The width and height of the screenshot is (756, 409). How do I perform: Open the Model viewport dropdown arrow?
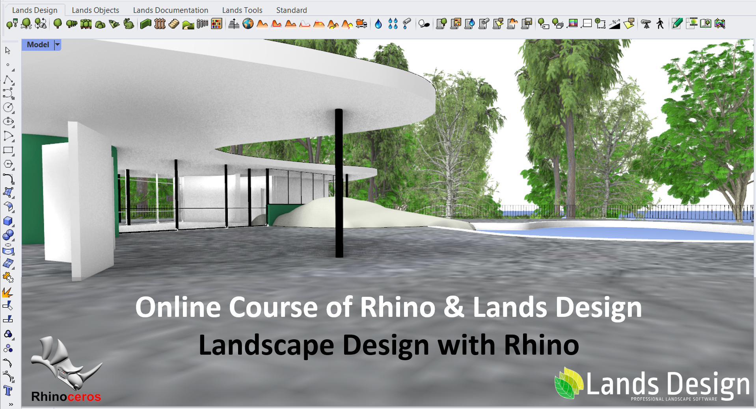point(58,45)
